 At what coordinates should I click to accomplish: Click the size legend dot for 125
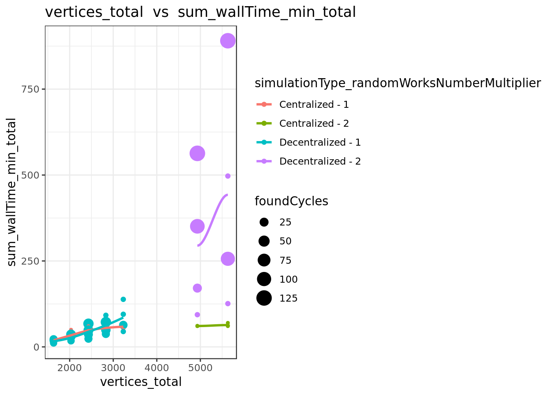[264, 298]
